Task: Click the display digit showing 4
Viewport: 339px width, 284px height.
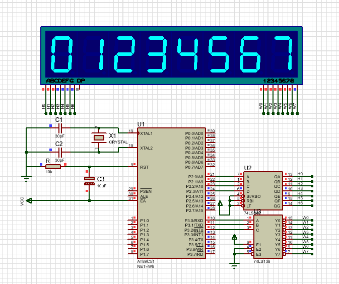Action: (x=187, y=54)
